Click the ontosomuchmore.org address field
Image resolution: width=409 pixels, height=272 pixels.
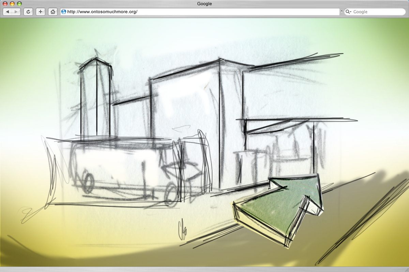click(x=200, y=12)
